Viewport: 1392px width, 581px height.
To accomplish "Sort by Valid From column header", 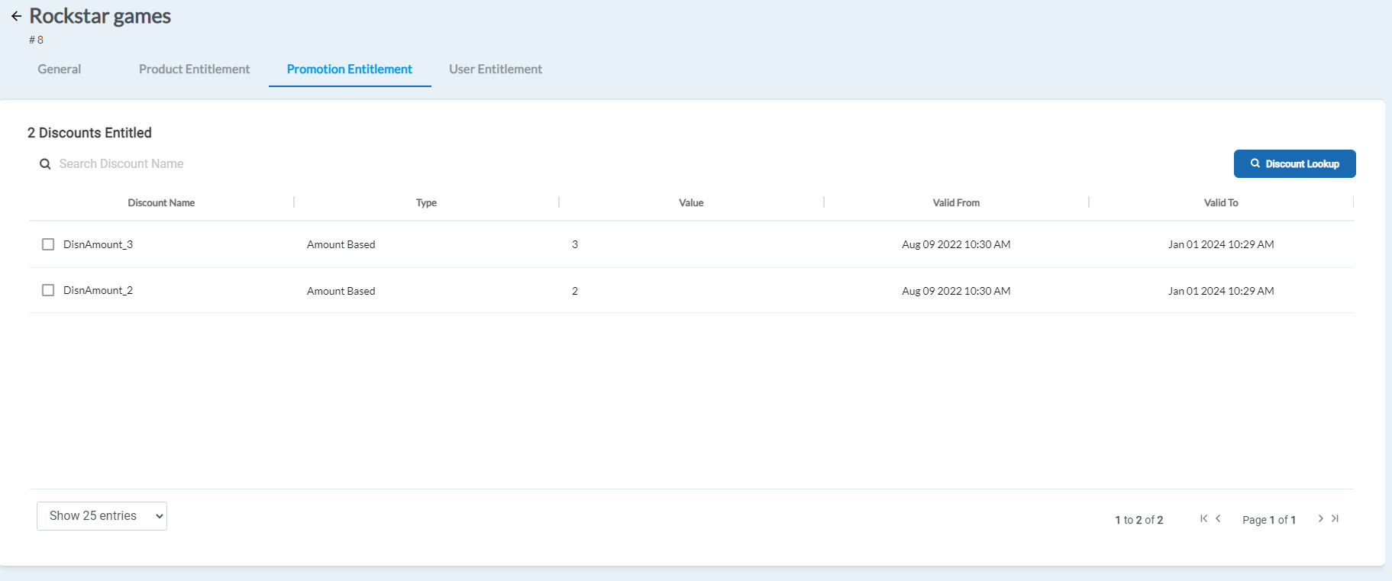I will pyautogui.click(x=956, y=203).
